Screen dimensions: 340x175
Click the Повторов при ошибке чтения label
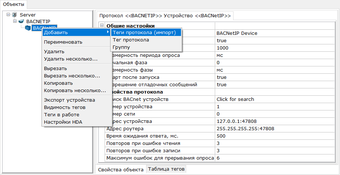143,143
